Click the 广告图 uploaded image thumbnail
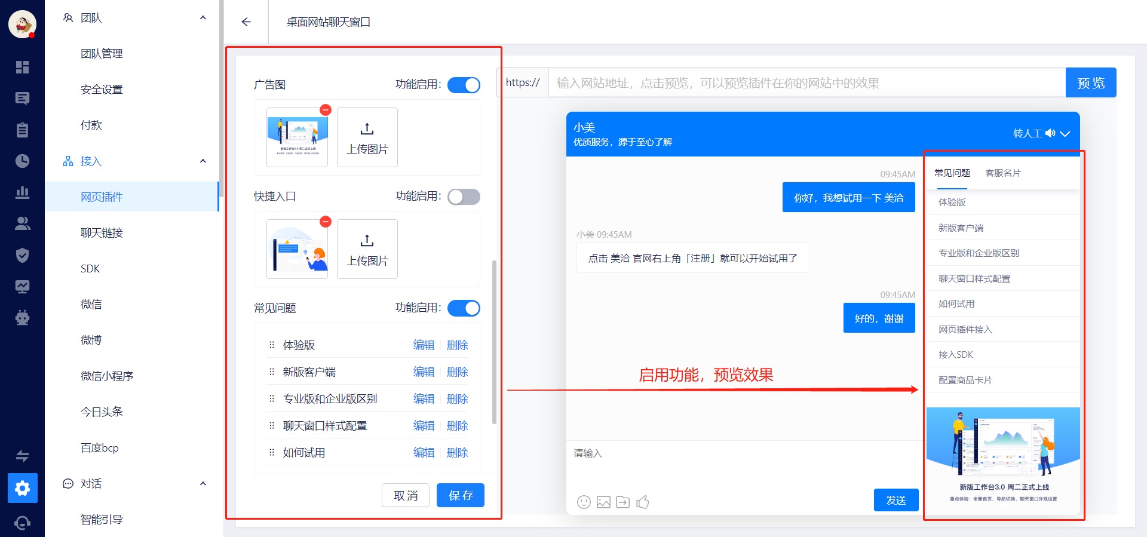The height and width of the screenshot is (537, 1147). pyautogui.click(x=297, y=137)
